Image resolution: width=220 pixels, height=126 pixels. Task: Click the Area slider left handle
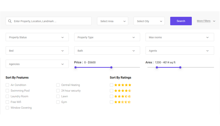coord(157,67)
